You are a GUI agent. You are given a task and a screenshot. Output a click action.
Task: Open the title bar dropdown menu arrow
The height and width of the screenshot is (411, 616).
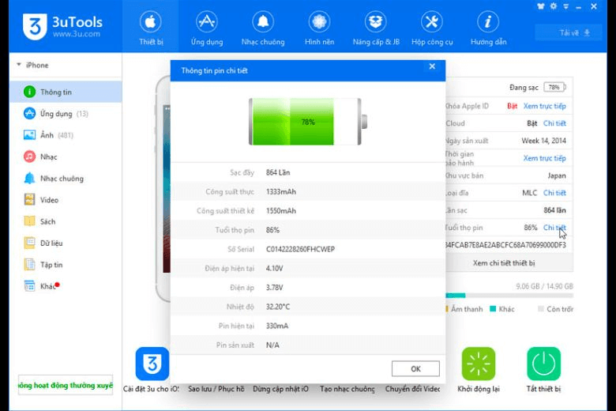click(565, 6)
